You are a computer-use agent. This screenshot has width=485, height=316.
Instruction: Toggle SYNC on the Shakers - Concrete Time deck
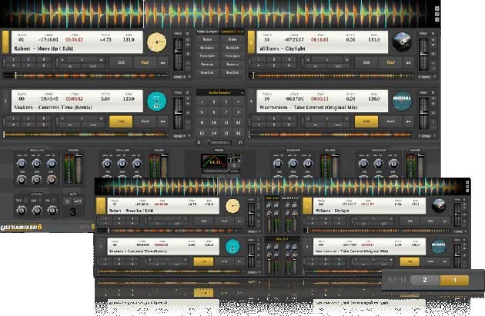179,135
